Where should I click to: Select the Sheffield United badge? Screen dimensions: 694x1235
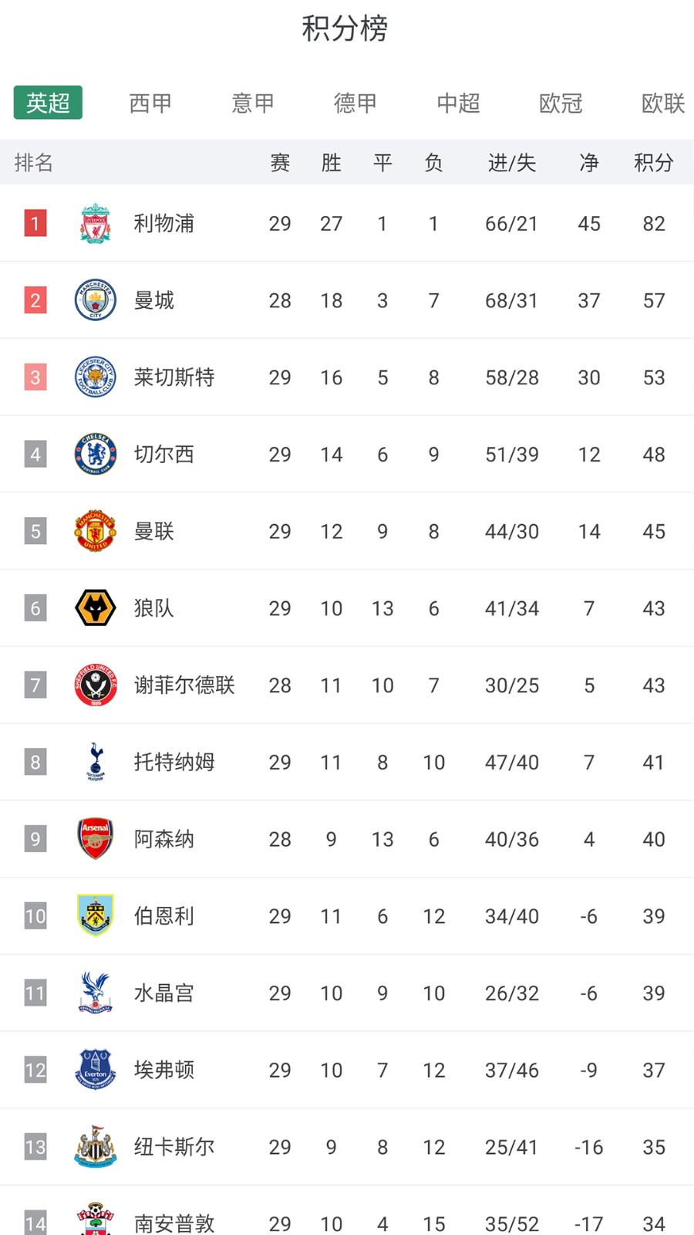coord(96,685)
